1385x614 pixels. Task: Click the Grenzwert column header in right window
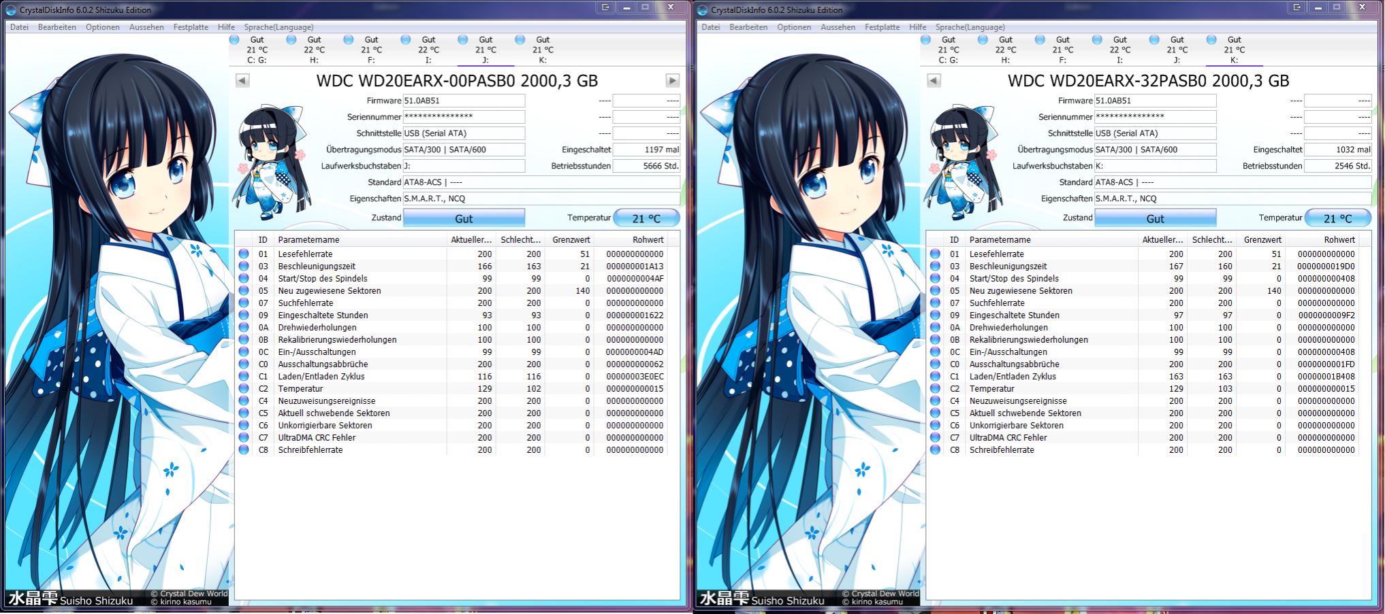[x=1260, y=239]
